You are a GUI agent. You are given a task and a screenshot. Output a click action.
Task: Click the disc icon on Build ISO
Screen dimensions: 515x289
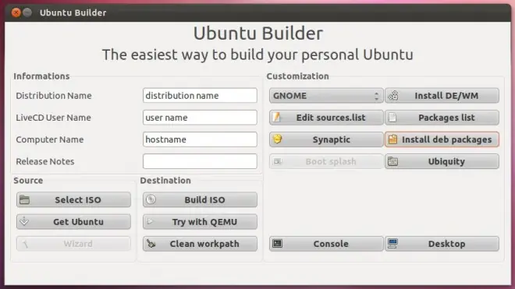point(151,199)
